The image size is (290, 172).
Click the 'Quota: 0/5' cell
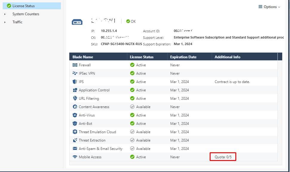(223, 157)
